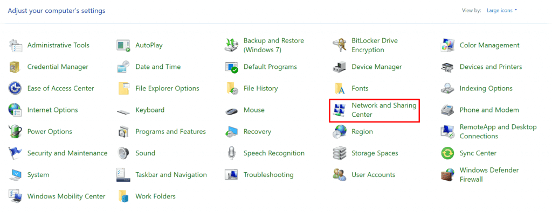Open the Sync Center text link
Screen dimensions: 552x213
[x=478, y=153]
